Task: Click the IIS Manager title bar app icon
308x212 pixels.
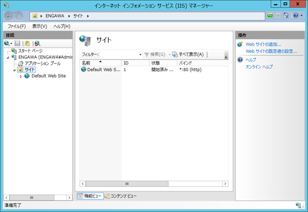Action: 6,5
